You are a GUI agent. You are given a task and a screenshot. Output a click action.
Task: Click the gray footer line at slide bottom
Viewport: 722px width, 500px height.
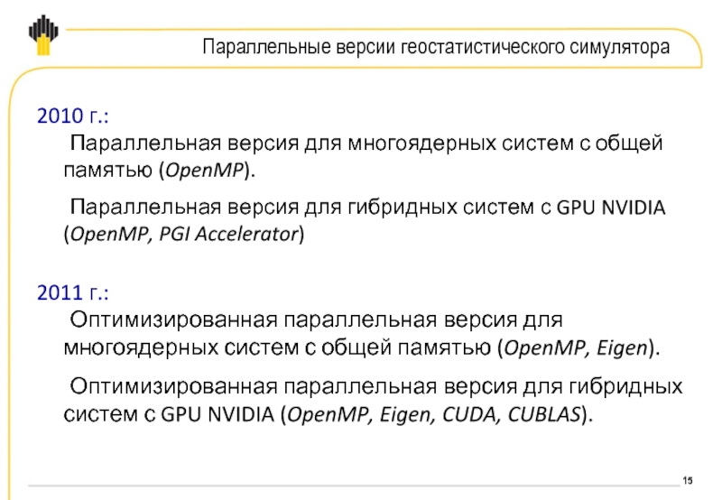point(354,486)
